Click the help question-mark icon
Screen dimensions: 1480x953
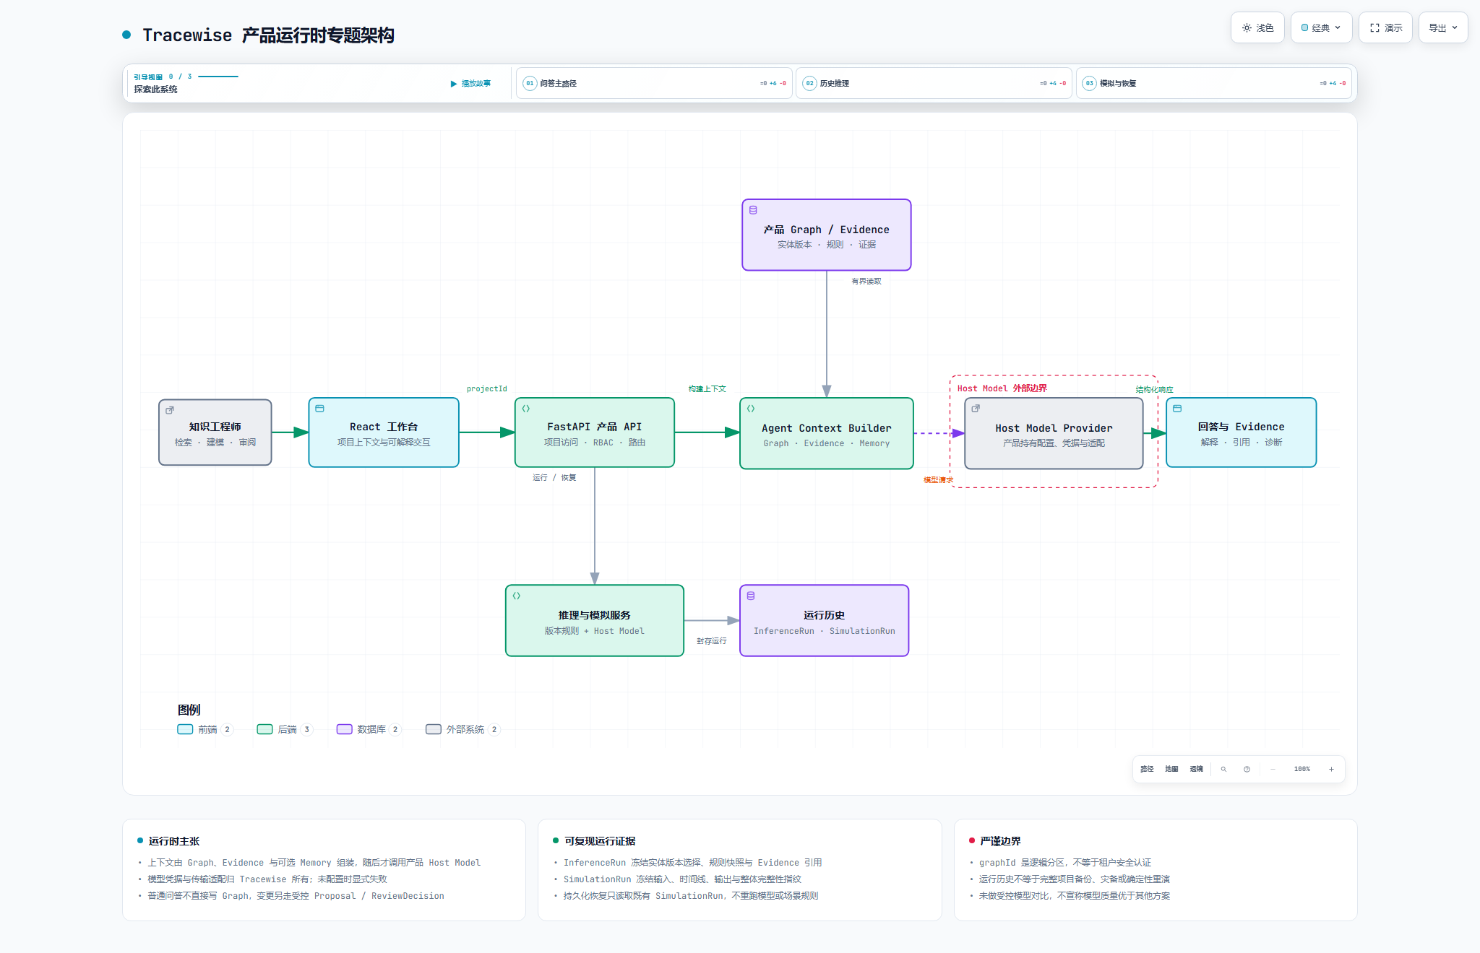(1247, 769)
